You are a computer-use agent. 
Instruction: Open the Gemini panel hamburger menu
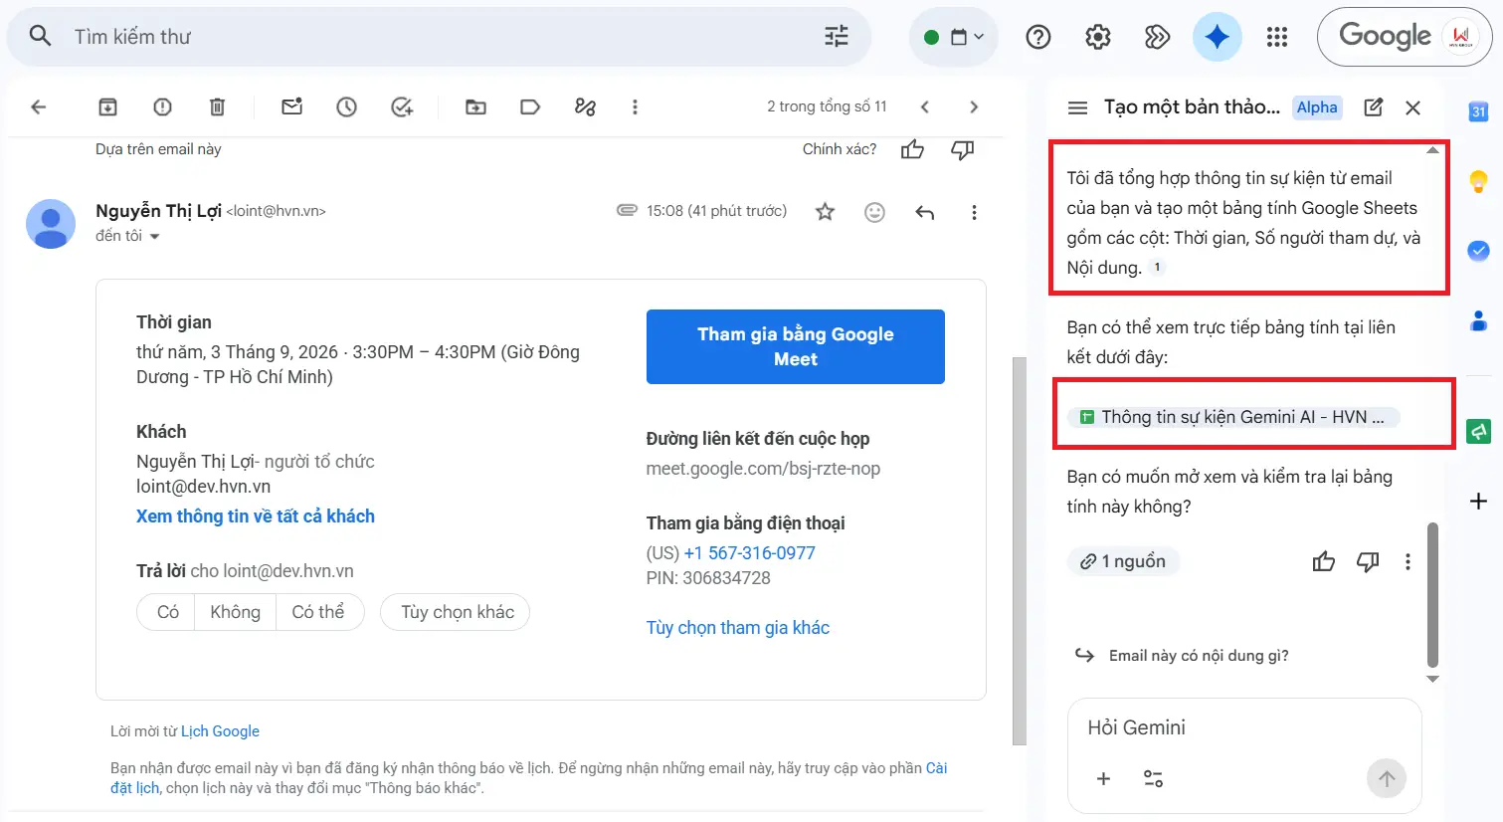(x=1077, y=107)
